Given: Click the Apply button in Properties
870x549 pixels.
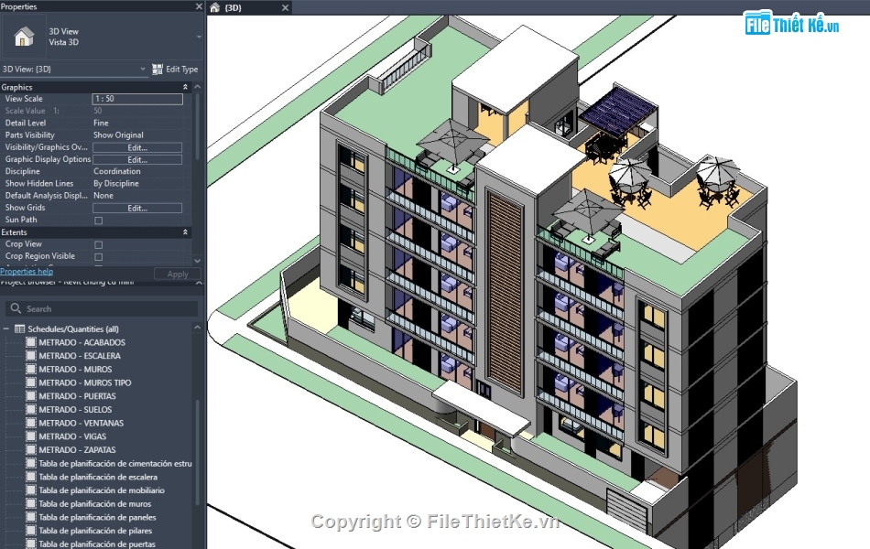Looking at the screenshot, I should (x=178, y=274).
